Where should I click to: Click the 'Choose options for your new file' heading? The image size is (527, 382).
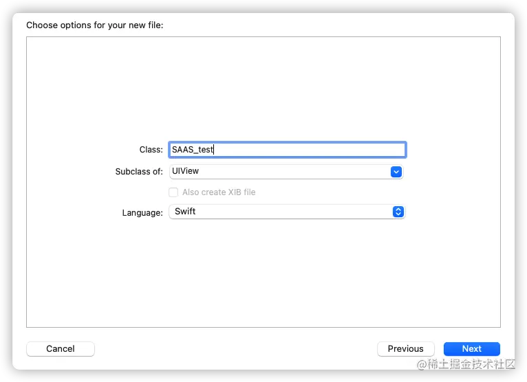coord(95,25)
